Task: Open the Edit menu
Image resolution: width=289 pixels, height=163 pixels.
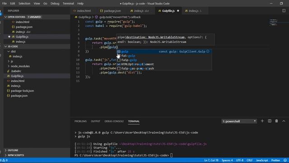Action: pos(13,4)
